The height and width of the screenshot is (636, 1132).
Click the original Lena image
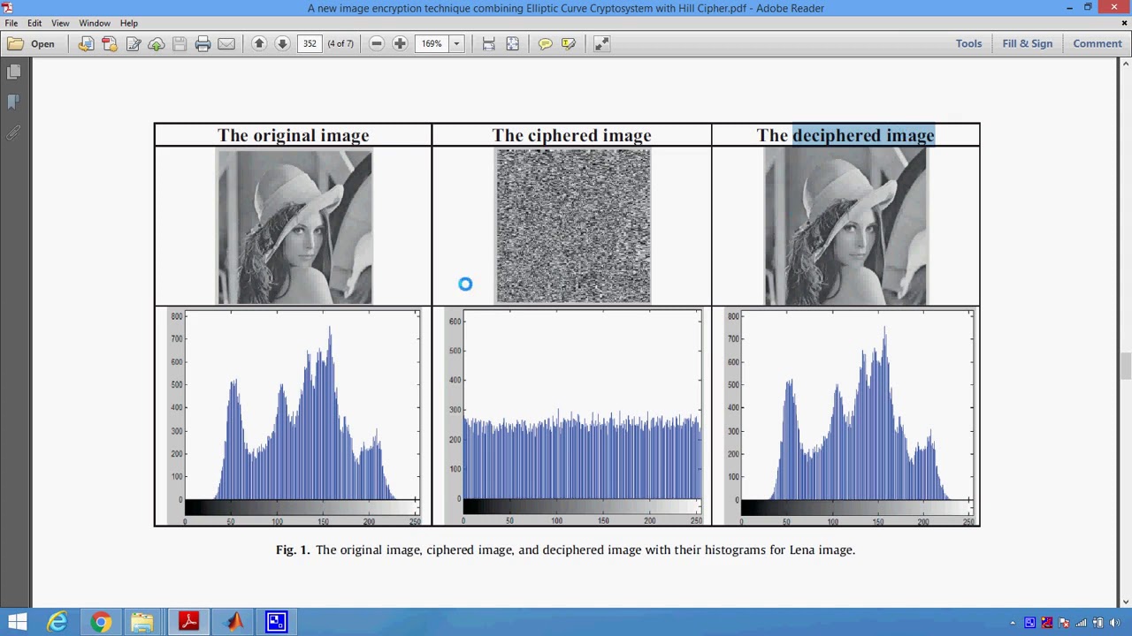tap(294, 227)
